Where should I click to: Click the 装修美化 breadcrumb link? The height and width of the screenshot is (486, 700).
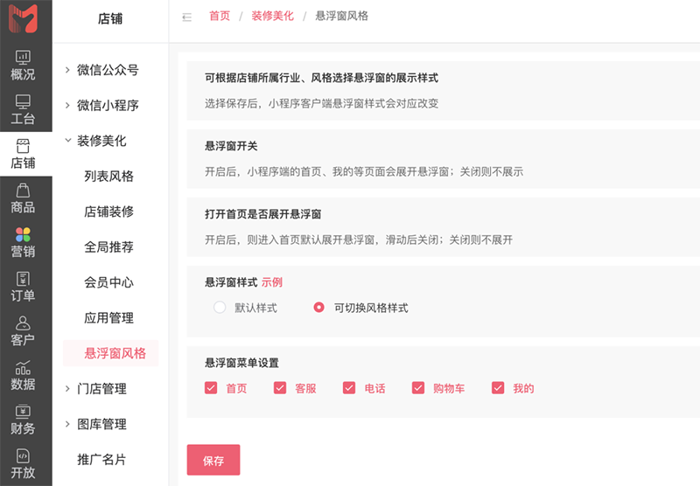(x=272, y=16)
